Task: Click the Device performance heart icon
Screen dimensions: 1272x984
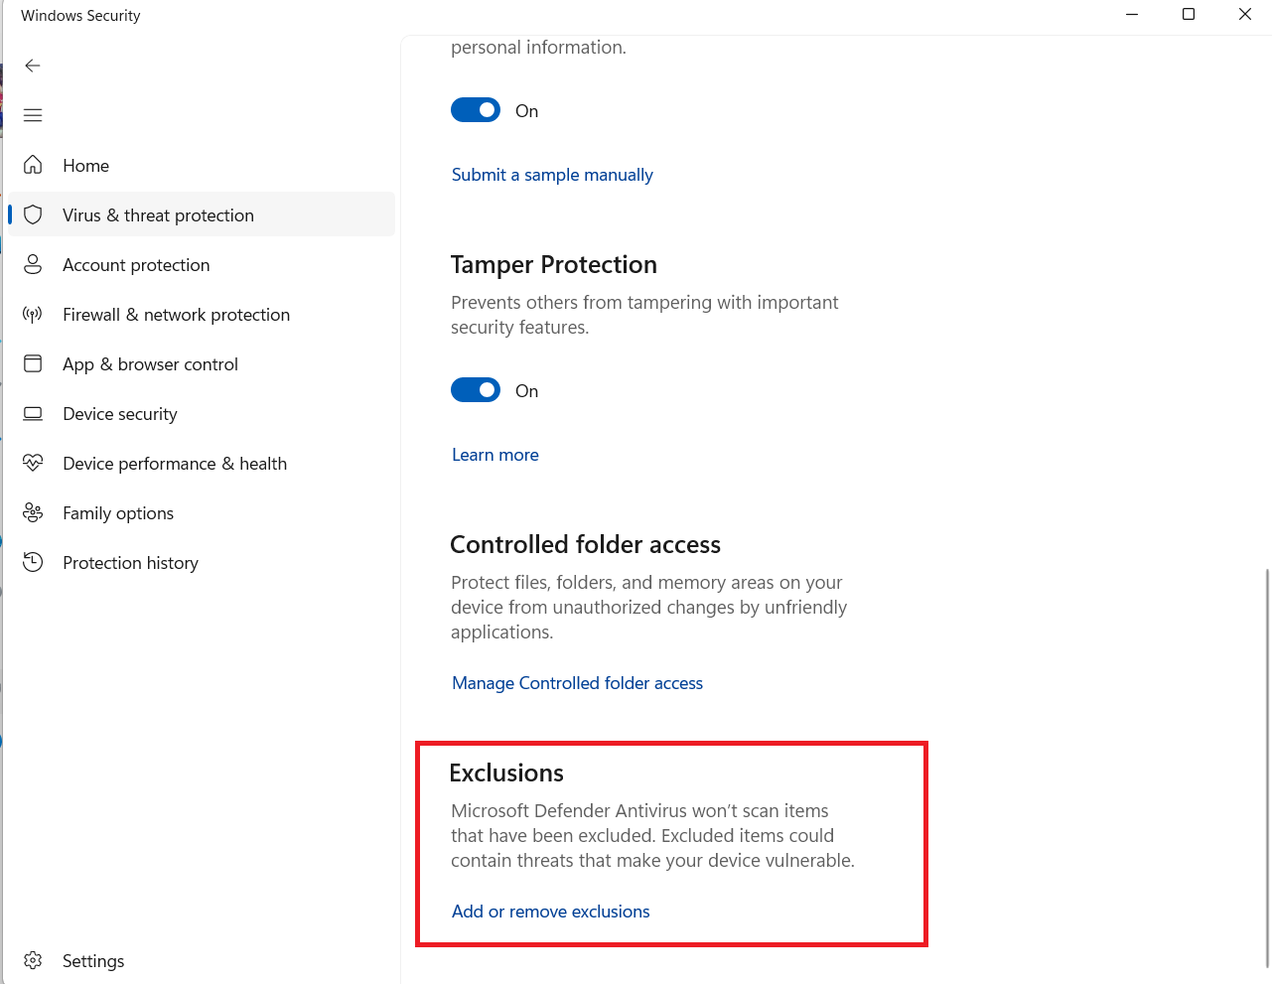Action: 33,463
